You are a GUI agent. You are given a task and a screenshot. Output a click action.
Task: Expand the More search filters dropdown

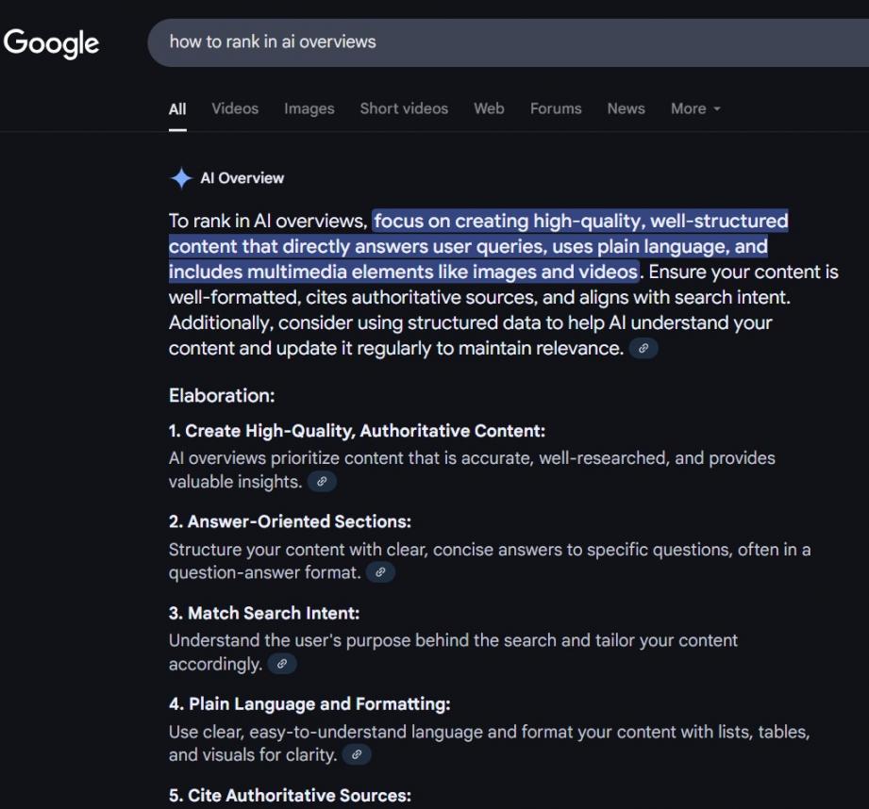click(695, 108)
